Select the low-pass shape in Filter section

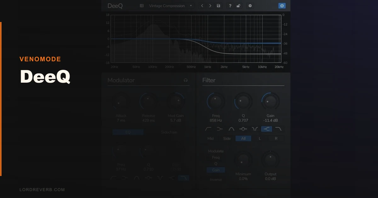pyautogui.click(x=278, y=129)
